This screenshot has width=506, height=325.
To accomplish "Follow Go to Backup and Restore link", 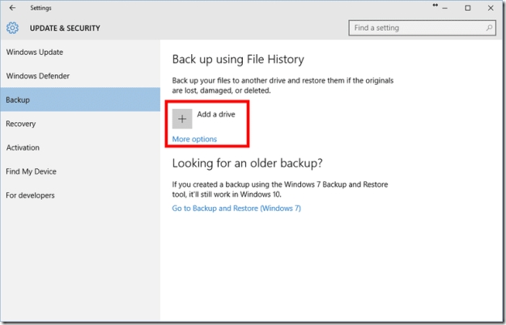I will click(x=236, y=208).
